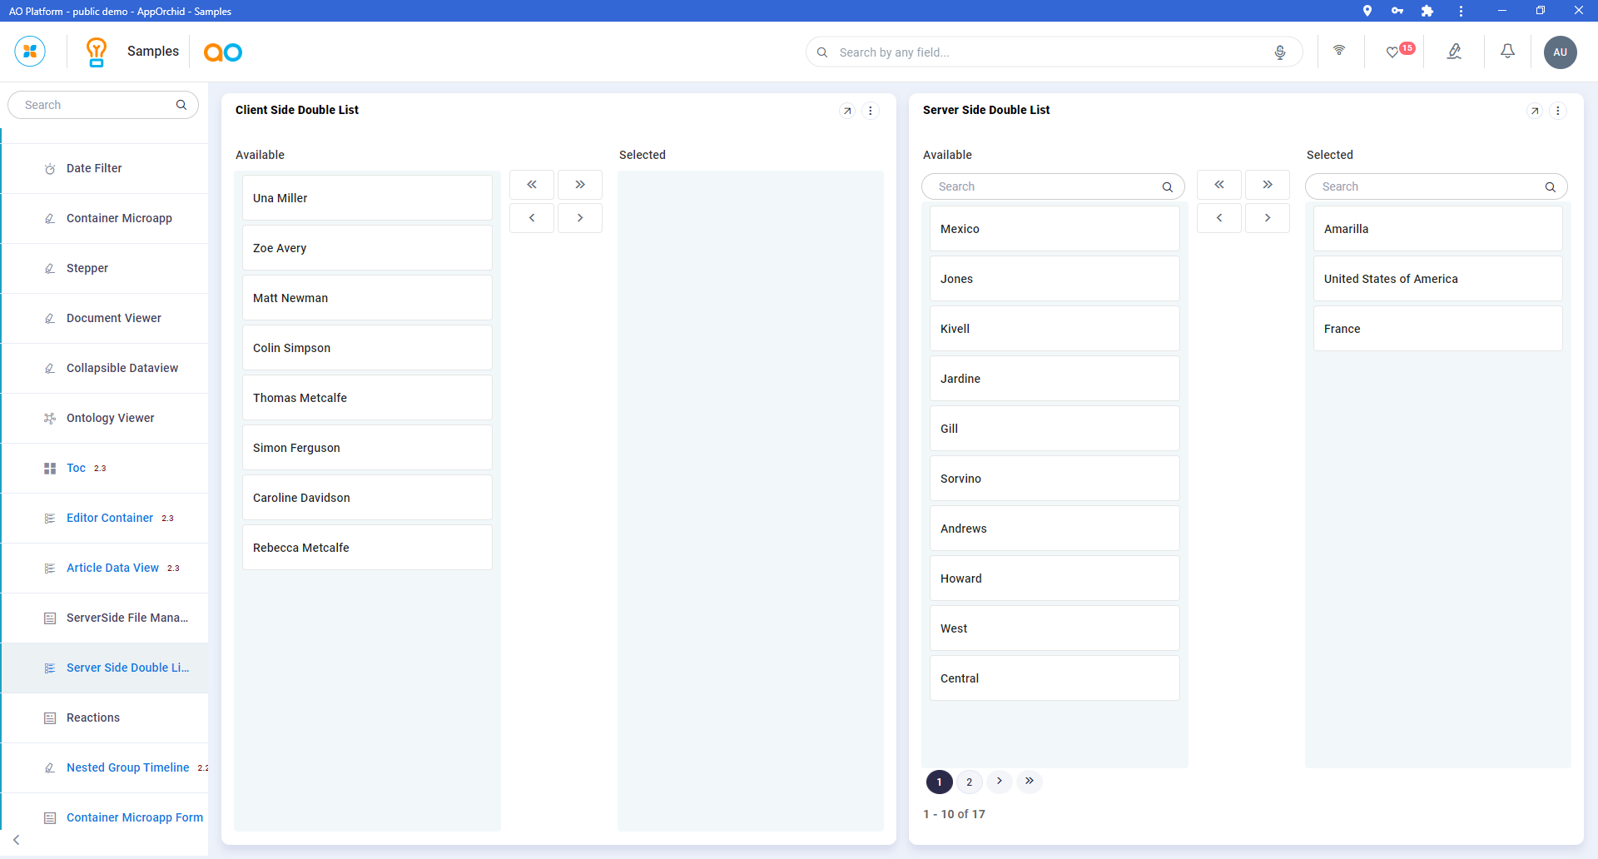This screenshot has width=1598, height=859.
Task: Move all client items to Selected
Action: point(580,185)
